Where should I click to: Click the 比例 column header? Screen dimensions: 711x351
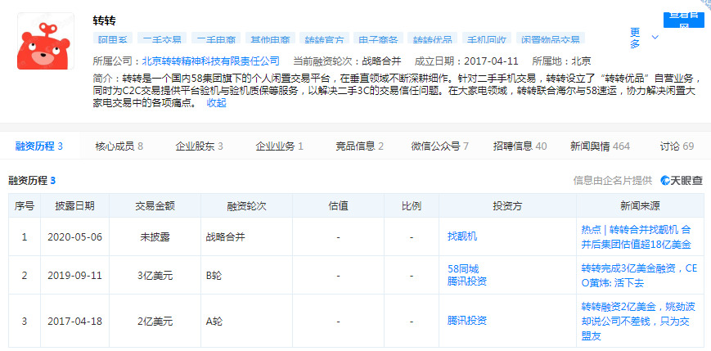click(x=412, y=206)
